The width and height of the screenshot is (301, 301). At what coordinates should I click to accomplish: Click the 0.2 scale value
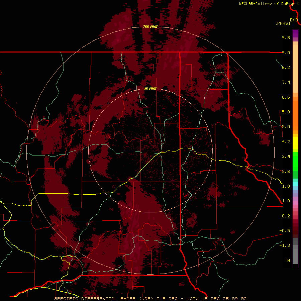point(286,216)
